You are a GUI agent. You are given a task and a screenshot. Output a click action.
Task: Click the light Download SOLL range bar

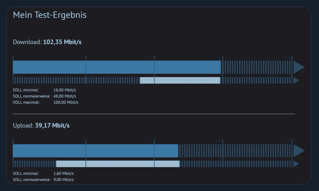[180, 80]
